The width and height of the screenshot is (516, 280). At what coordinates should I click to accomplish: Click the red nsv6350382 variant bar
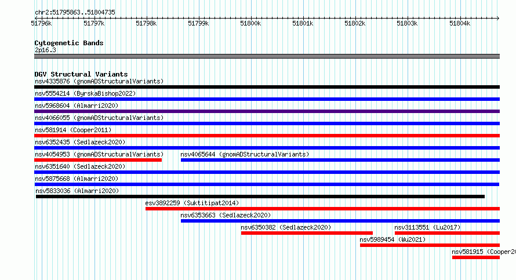click(307, 233)
